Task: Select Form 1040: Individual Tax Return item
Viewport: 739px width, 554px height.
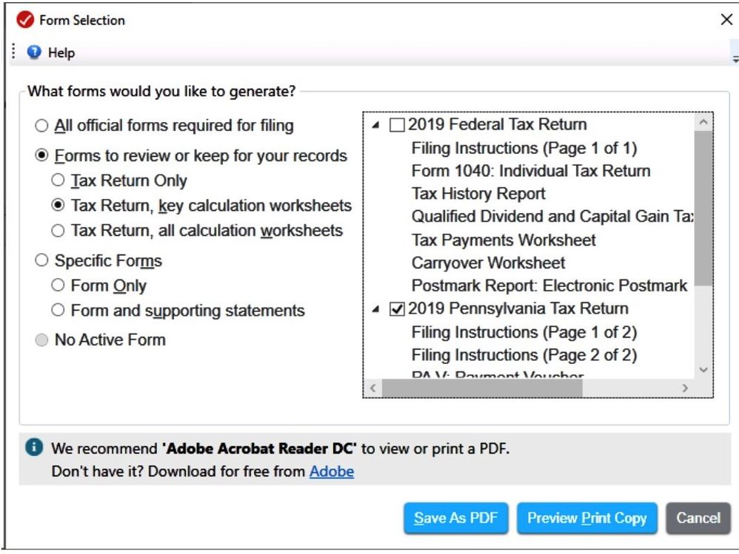Action: click(x=530, y=171)
